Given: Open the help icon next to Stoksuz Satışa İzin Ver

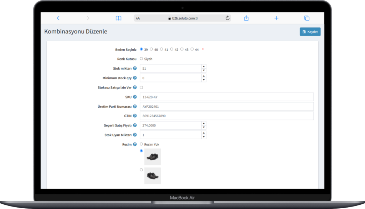Looking at the screenshot, I should pyautogui.click(x=135, y=87).
